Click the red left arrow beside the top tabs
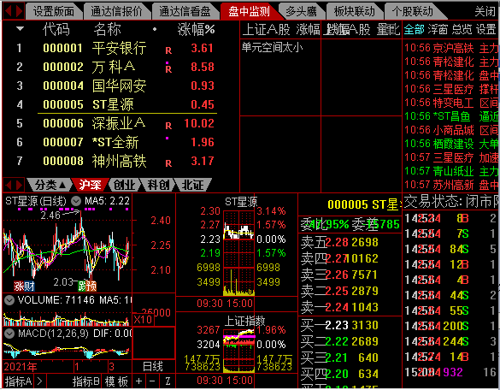The height and width of the screenshot is (390, 500). [8, 11]
